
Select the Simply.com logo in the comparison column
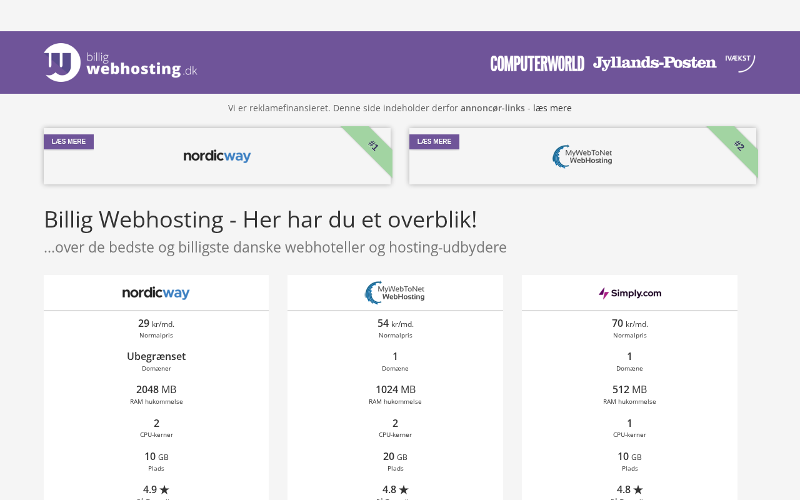coord(629,293)
